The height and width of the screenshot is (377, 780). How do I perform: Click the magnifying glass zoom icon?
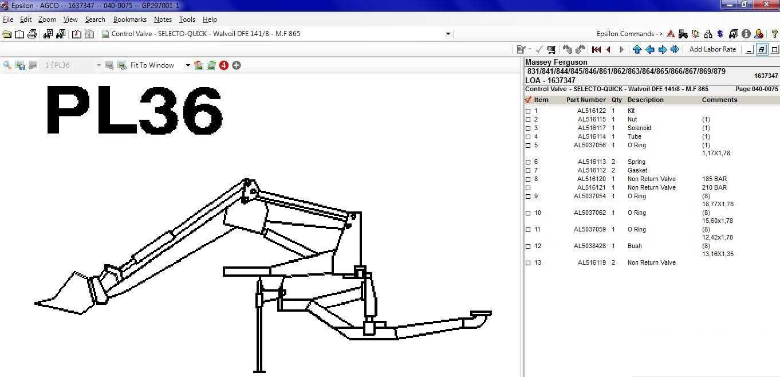[7, 65]
